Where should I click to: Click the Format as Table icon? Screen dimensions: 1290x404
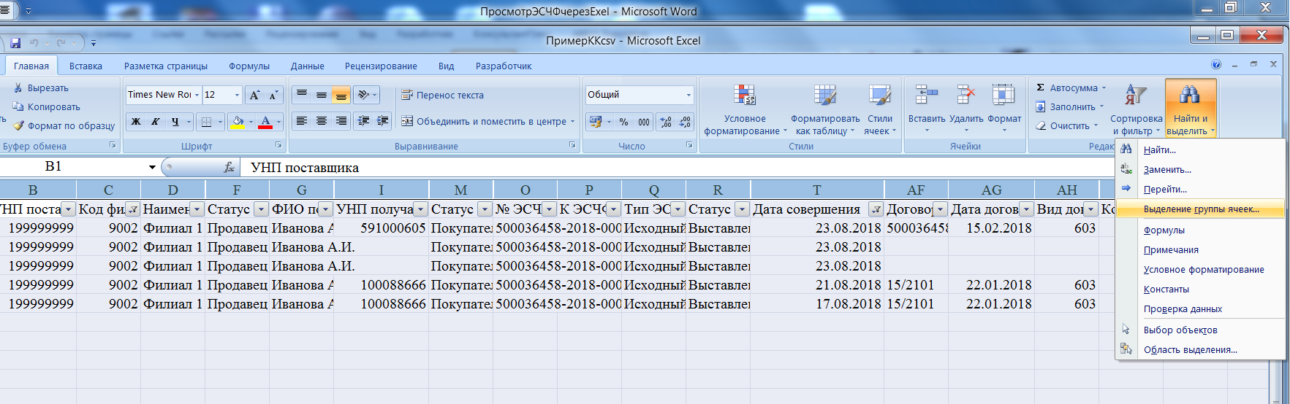click(825, 96)
